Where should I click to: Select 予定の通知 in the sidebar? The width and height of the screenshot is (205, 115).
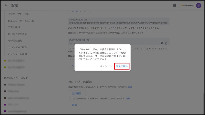tap(17, 27)
